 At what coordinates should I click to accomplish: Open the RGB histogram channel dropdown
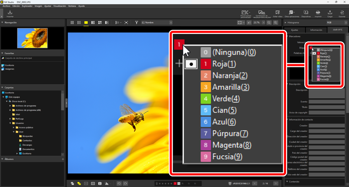point(336,23)
